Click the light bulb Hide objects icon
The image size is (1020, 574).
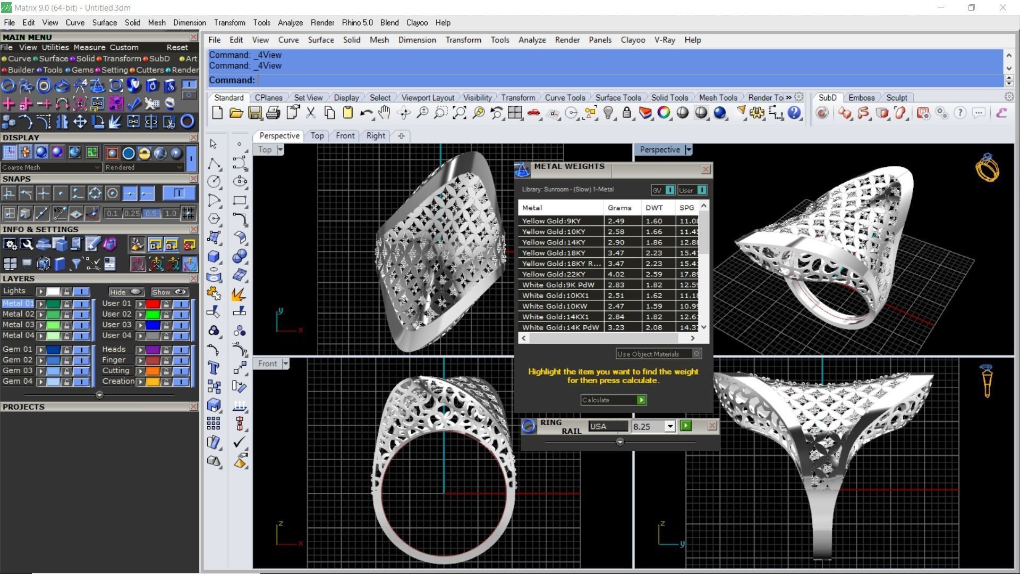tap(609, 113)
